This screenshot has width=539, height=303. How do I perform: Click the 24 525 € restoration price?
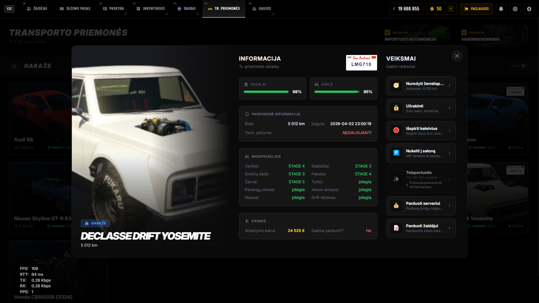(296, 231)
